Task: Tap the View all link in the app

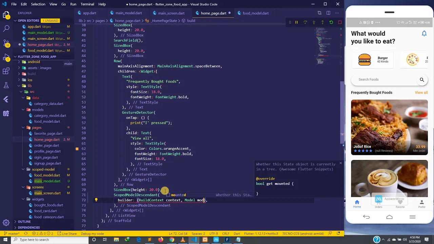Action: click(x=421, y=93)
